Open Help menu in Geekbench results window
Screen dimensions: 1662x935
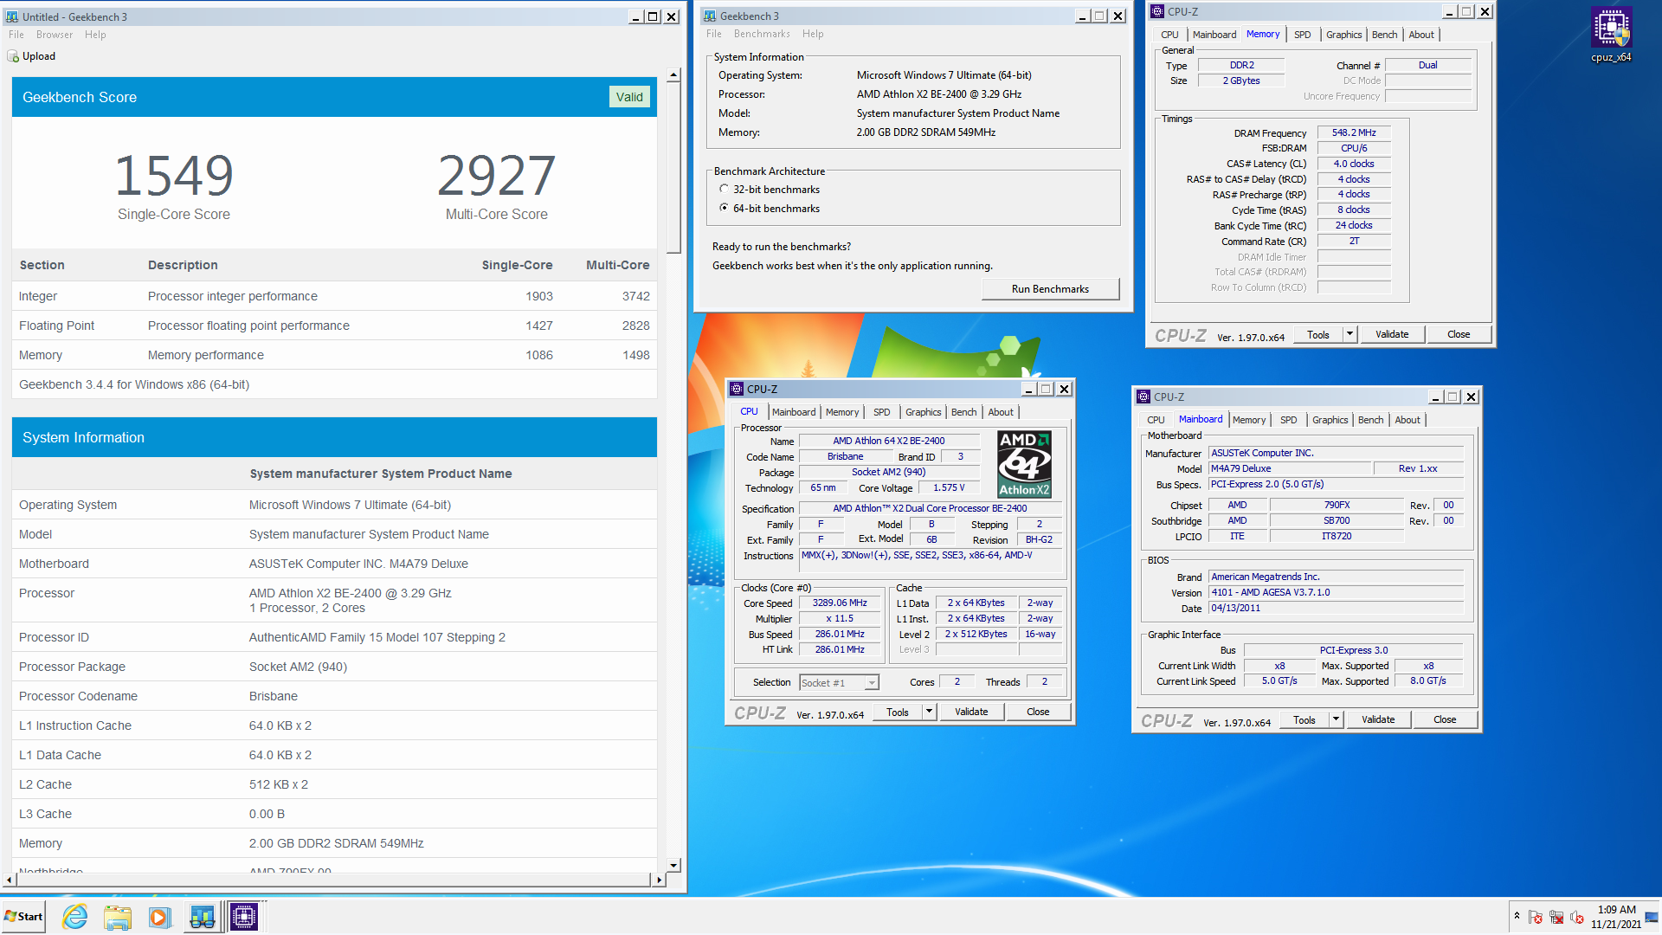95,35
